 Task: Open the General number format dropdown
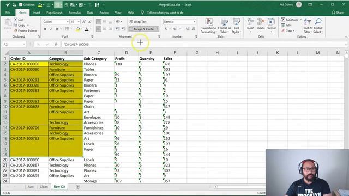coord(194,22)
